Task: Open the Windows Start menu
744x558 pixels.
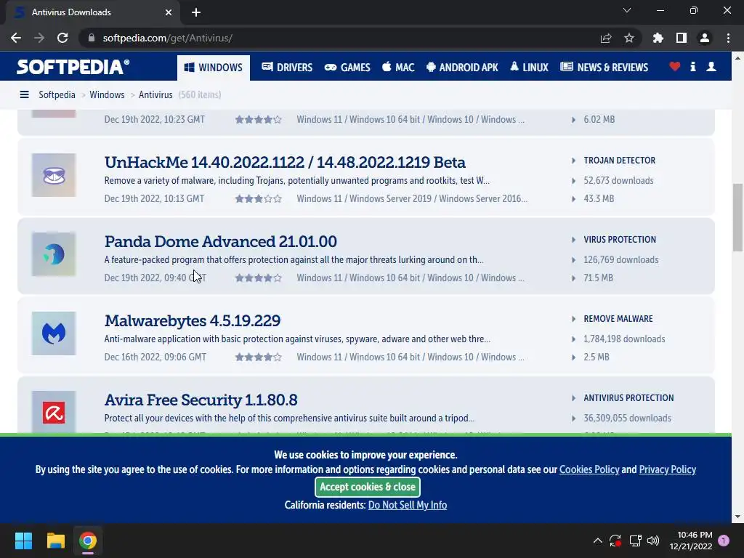Action: (x=23, y=541)
